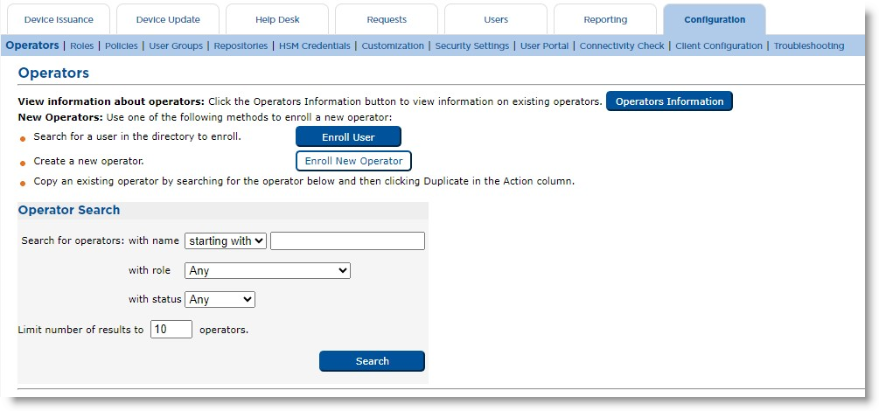Open the 'with role' dropdown
This screenshot has width=879, height=411.
point(268,271)
